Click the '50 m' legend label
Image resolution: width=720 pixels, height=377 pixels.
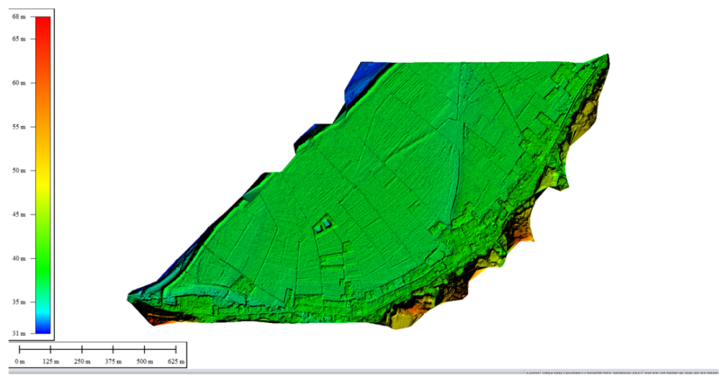[x=19, y=171]
